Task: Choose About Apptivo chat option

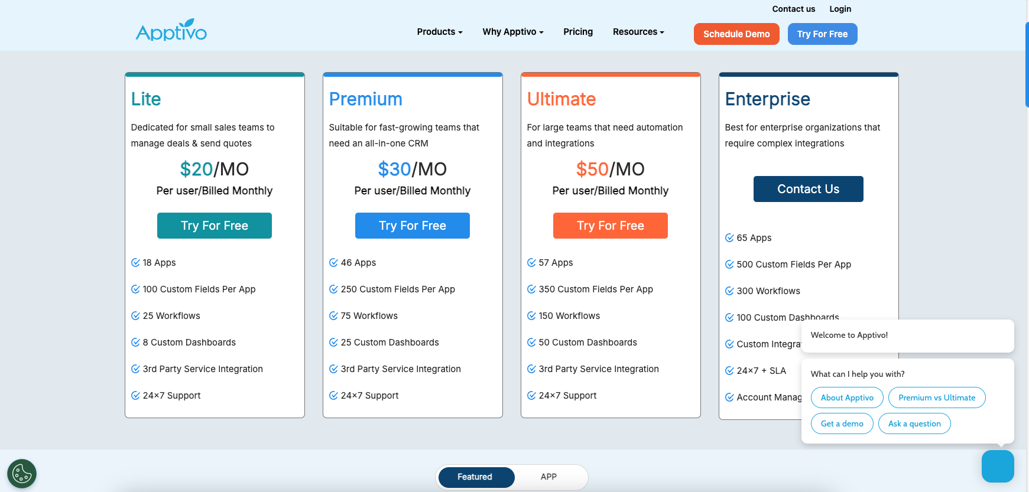Action: [847, 398]
